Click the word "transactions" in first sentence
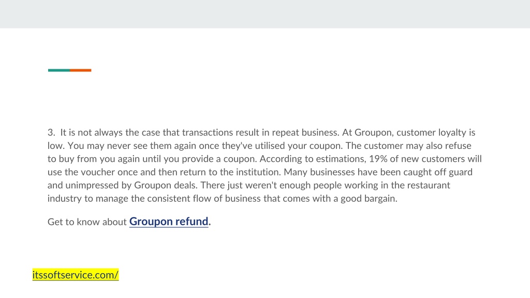The width and height of the screenshot is (530, 298). 208,132
